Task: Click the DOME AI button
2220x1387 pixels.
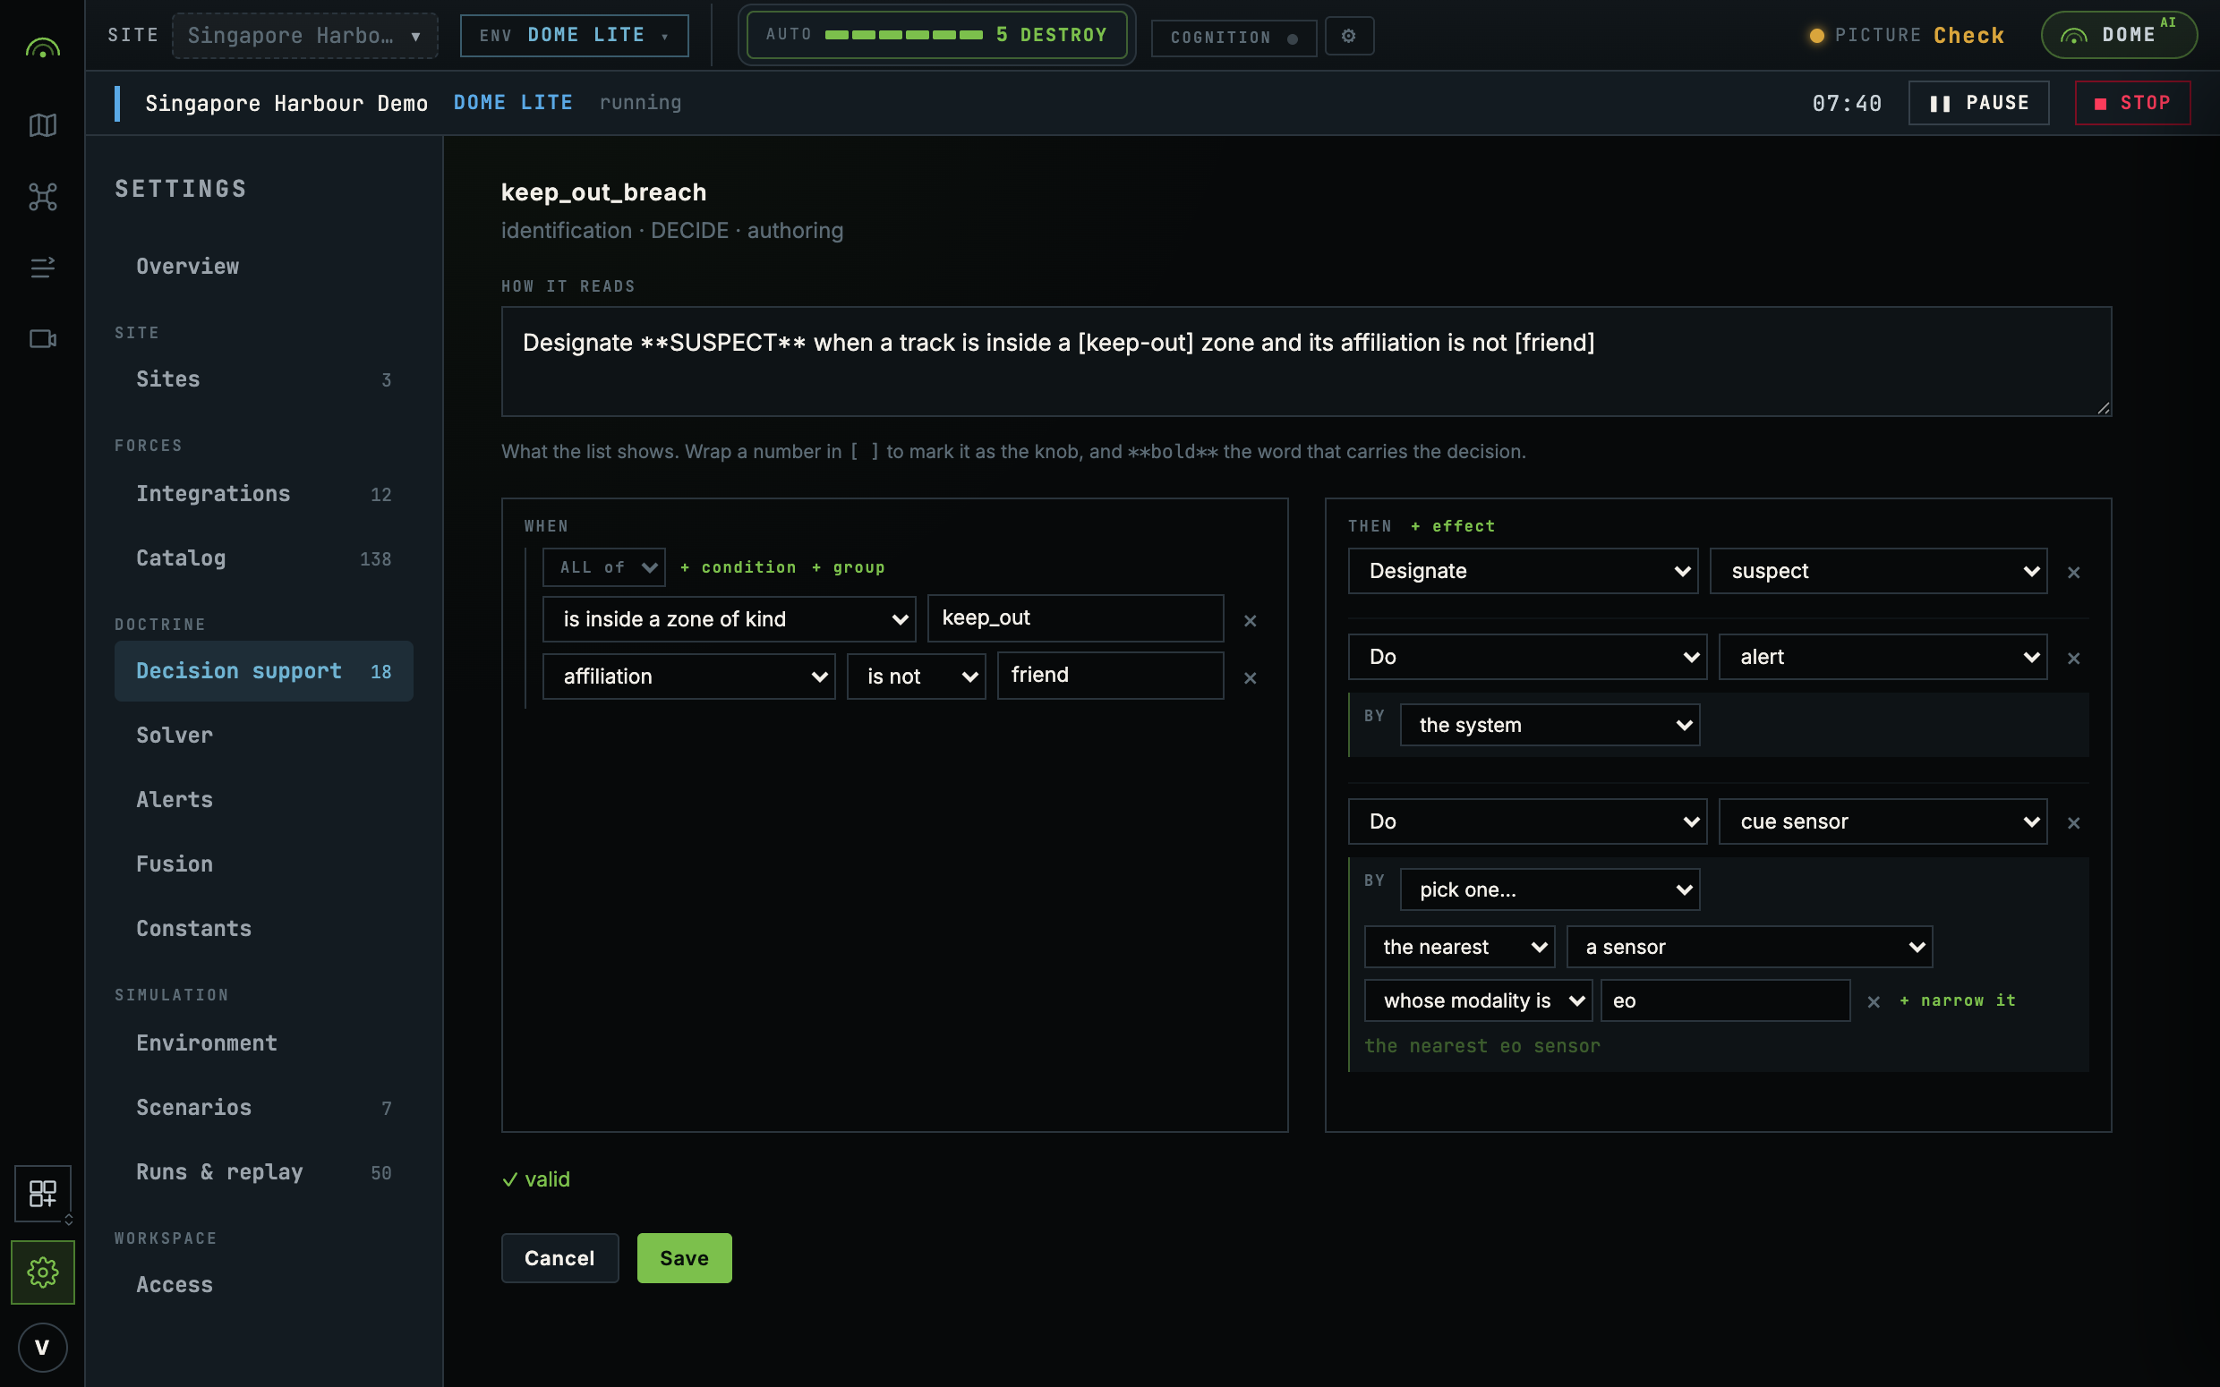Action: coord(2119,35)
